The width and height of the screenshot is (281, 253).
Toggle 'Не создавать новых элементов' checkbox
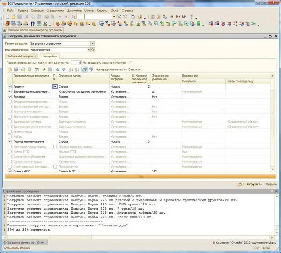(x=131, y=63)
